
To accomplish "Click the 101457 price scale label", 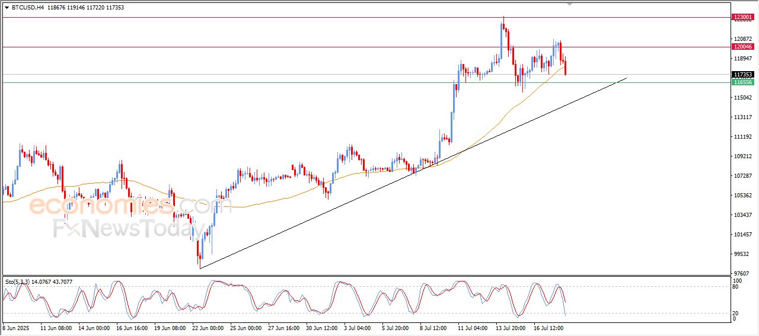I will (x=743, y=234).
